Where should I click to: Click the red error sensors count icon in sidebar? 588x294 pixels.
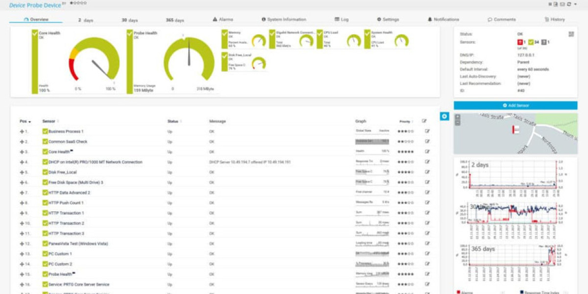[x=521, y=42]
